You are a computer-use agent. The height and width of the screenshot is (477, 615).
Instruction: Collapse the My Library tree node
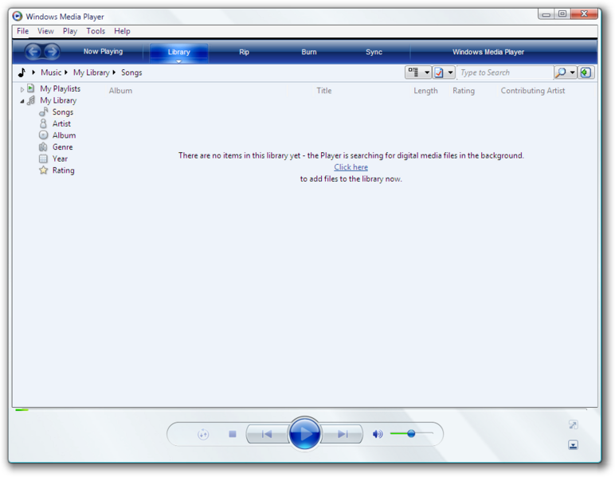coord(22,101)
